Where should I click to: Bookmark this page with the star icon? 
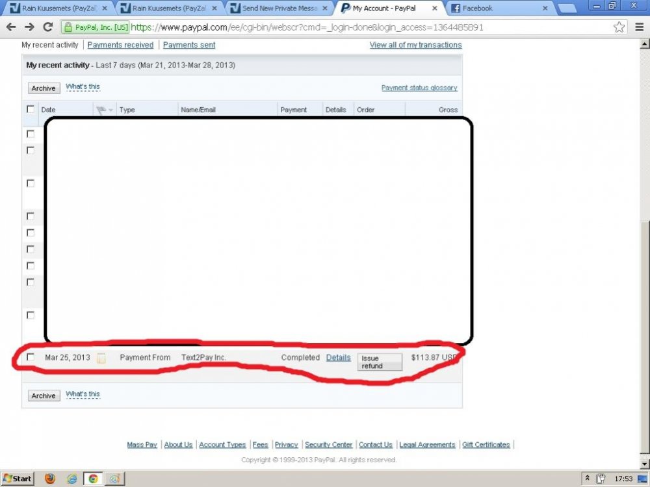point(619,27)
